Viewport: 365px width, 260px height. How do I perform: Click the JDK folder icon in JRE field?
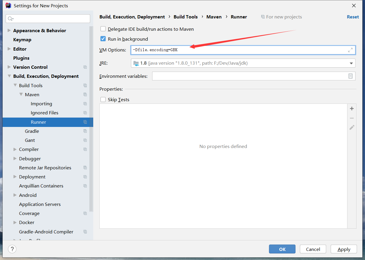coord(136,63)
